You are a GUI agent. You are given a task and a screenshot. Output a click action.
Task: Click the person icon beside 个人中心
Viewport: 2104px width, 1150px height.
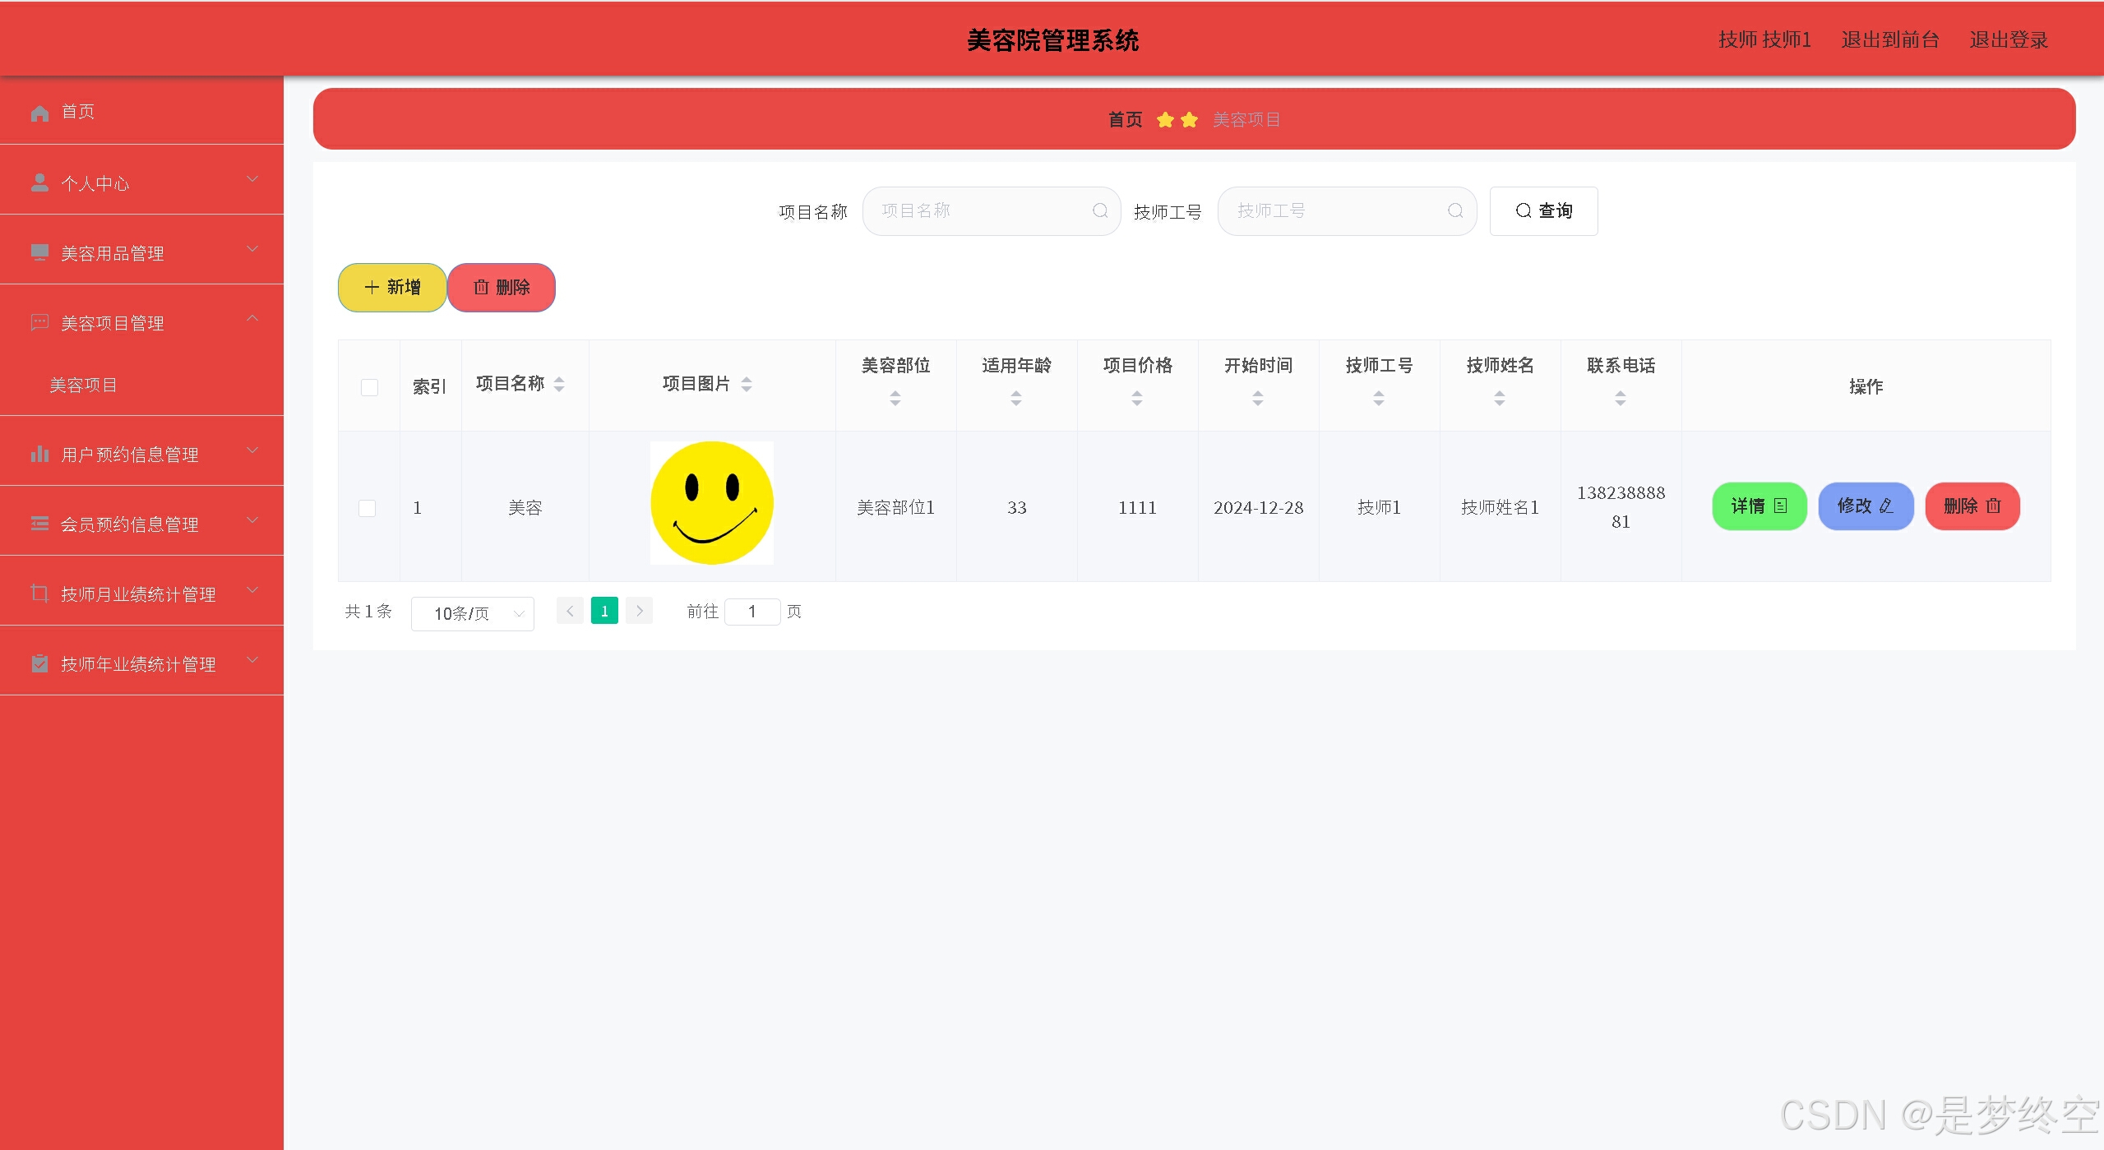tap(39, 182)
